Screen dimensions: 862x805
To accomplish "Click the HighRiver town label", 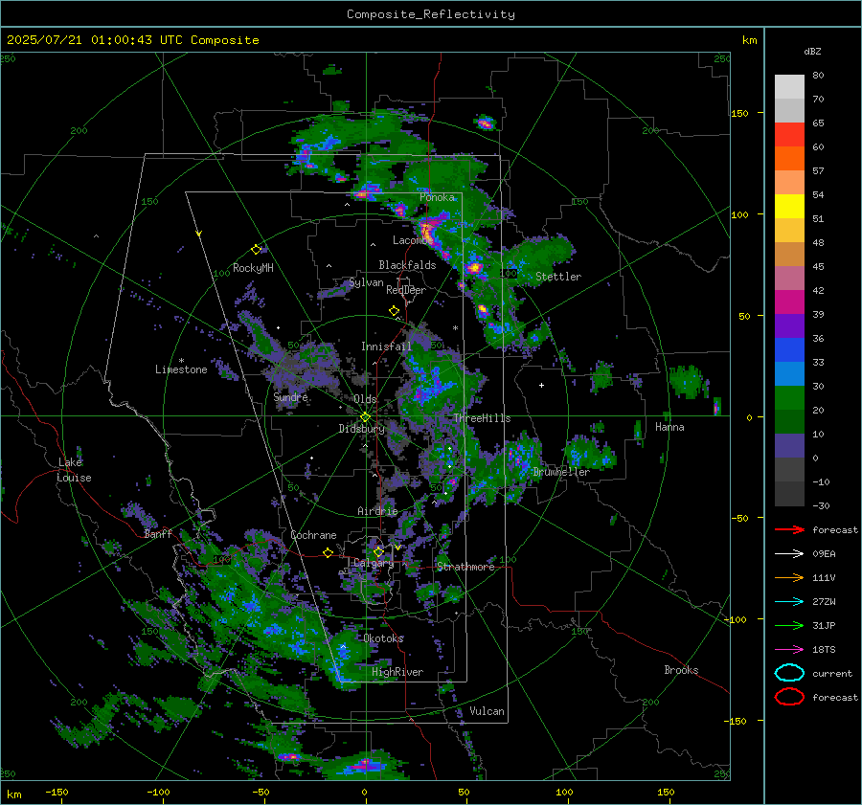I will [397, 672].
